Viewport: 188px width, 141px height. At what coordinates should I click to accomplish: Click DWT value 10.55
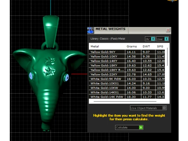[147, 61]
